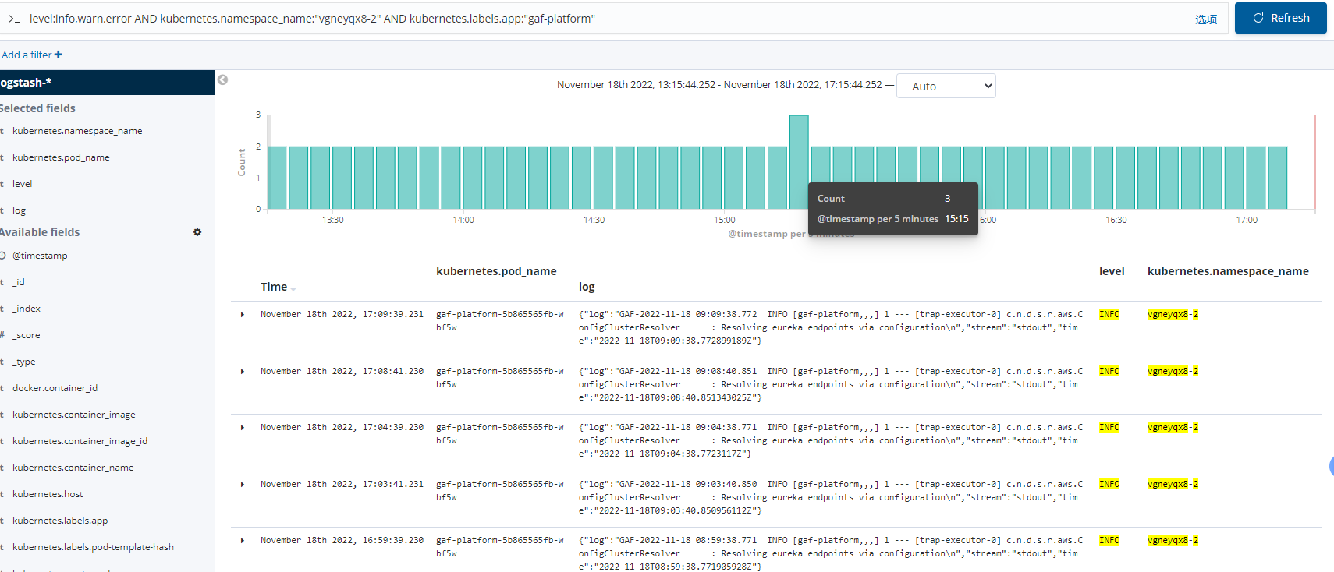Click the _score available field

click(27, 335)
